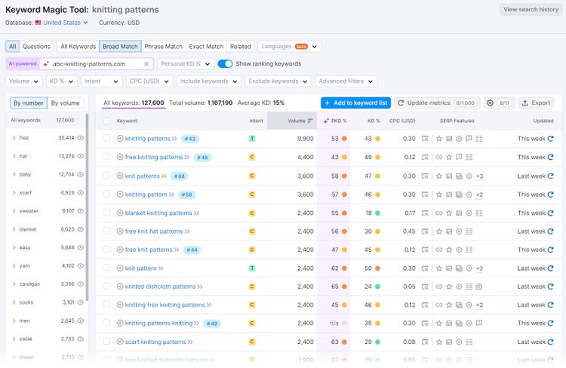
Task: Switch groups to By volume
Action: [66, 103]
